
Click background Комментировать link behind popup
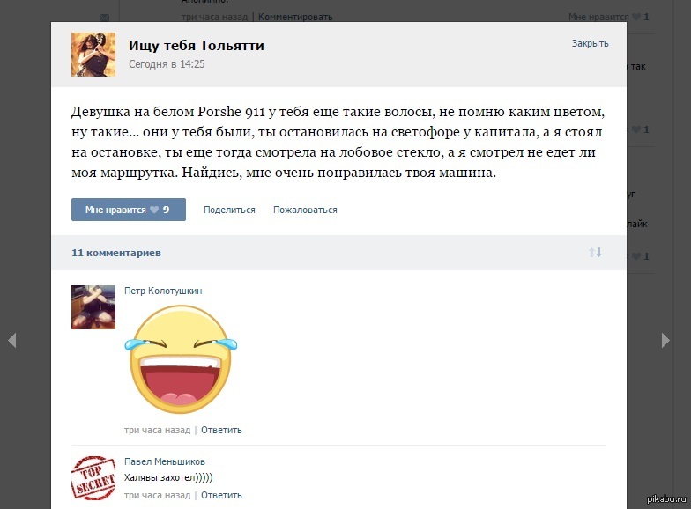(295, 17)
